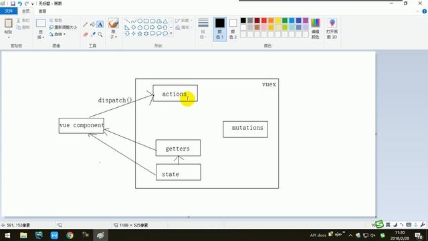
Task: Click the Undo arrow in title bar
Action: coord(20,3)
